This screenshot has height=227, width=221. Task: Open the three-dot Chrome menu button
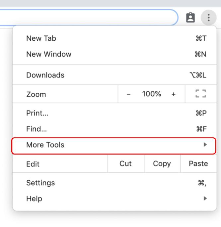[208, 18]
